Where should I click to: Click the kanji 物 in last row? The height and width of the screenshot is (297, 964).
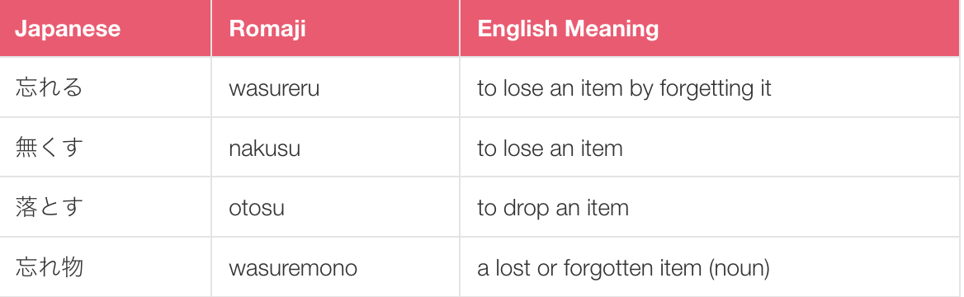pyautogui.click(x=73, y=267)
